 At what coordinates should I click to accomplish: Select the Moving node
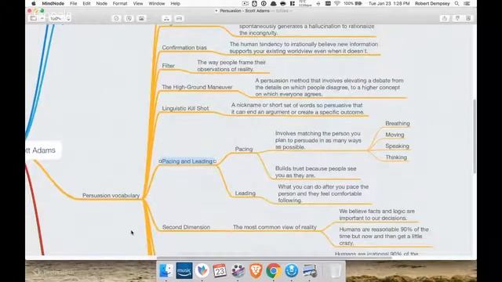395,135
